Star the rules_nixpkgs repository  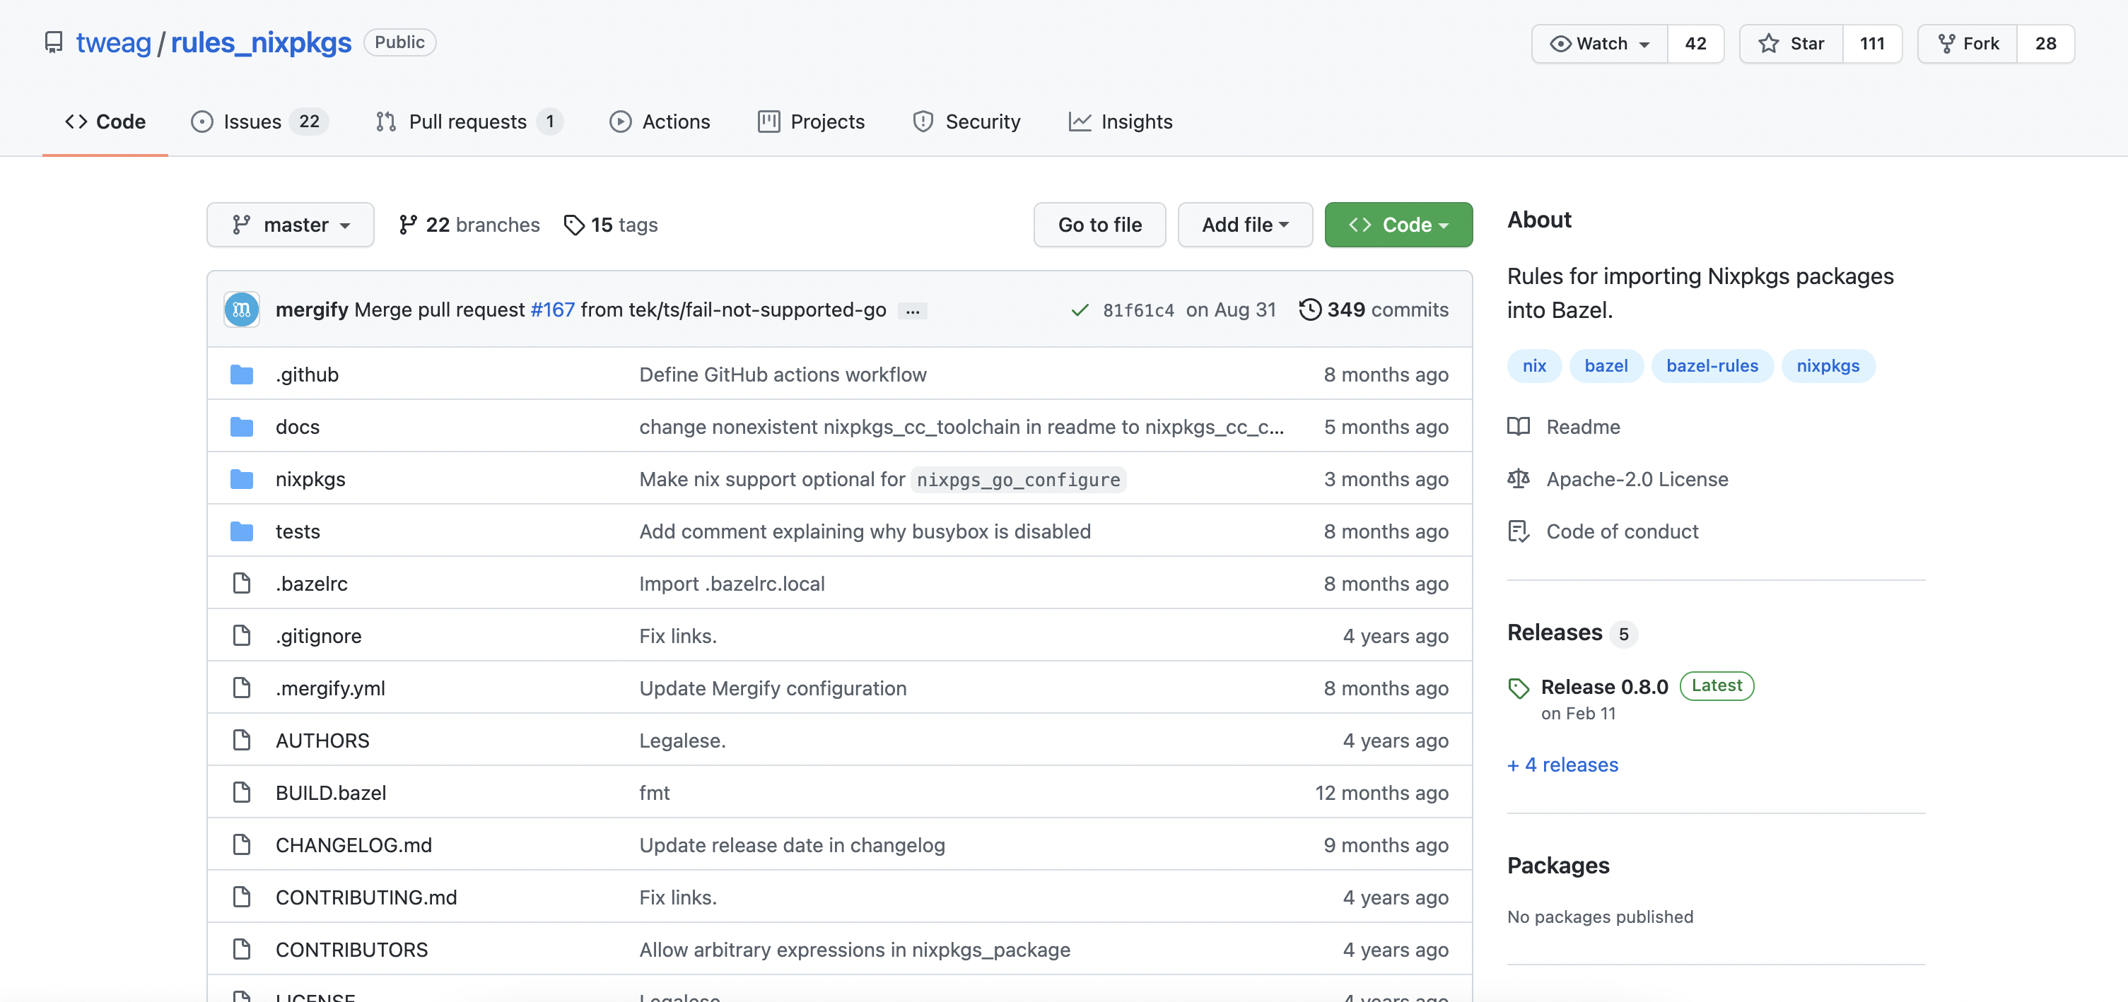click(1791, 44)
